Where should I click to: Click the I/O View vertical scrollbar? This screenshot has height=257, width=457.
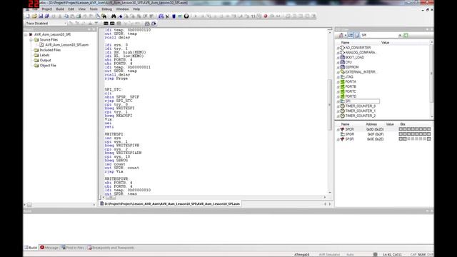pos(431,73)
